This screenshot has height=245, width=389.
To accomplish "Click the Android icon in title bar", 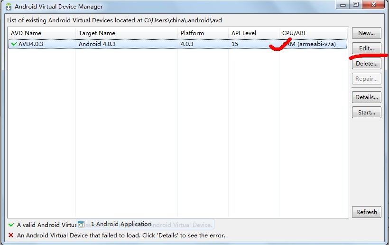I will (9, 7).
